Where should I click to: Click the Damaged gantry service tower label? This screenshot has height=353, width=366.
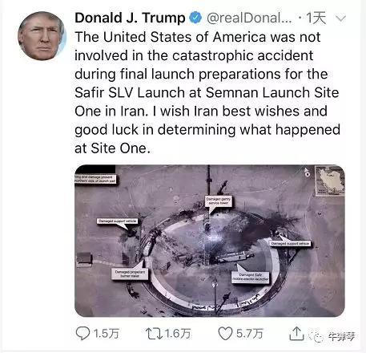pos(218,201)
